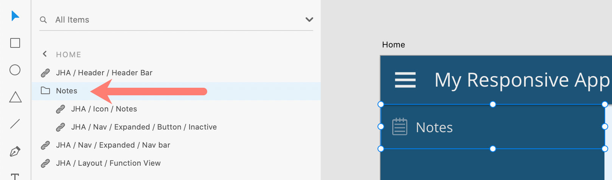Select JHA / Header / Header Bar layer
Image resolution: width=612 pixels, height=180 pixels.
click(x=104, y=73)
